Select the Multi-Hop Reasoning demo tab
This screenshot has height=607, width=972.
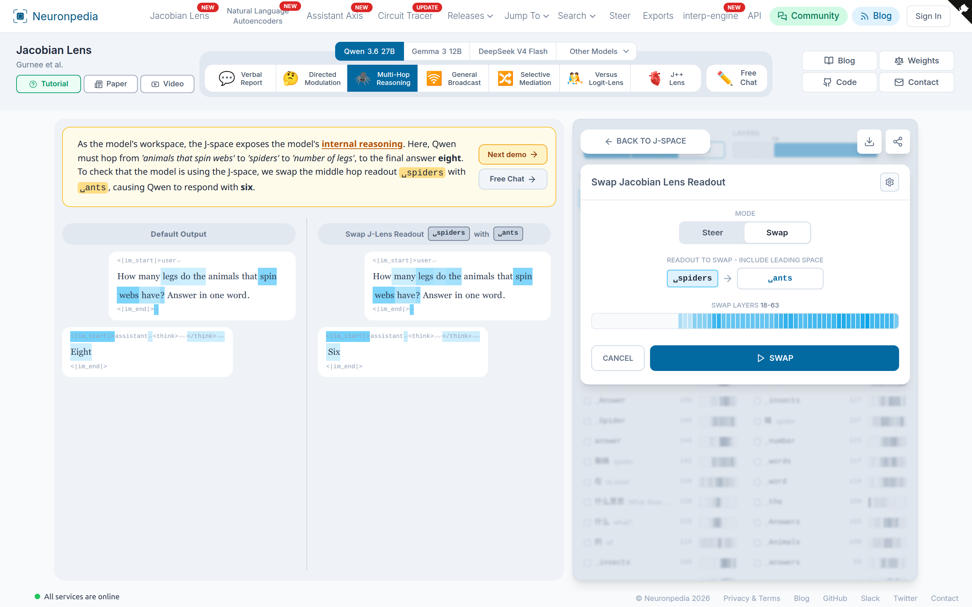[x=382, y=78]
